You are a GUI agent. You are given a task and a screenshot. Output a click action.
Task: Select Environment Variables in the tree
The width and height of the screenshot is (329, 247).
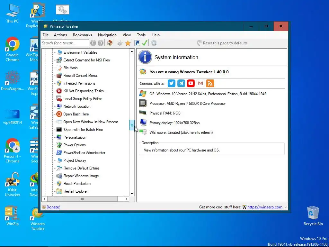[80, 52]
